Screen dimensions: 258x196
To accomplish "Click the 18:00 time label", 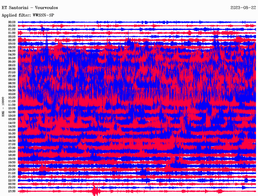I will 12,152.
